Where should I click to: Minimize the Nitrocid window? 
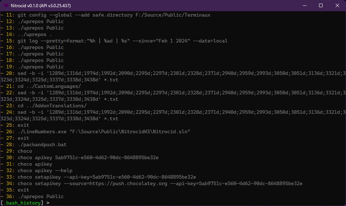(x=304, y=5)
